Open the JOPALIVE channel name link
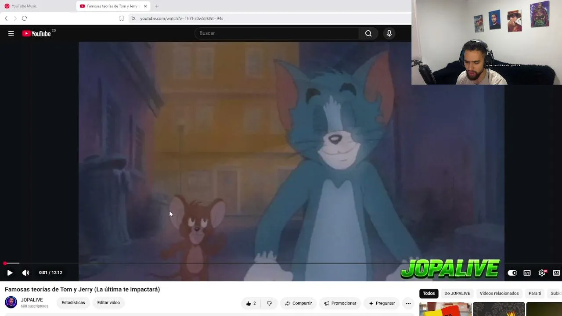This screenshot has width=562, height=316. [x=32, y=300]
